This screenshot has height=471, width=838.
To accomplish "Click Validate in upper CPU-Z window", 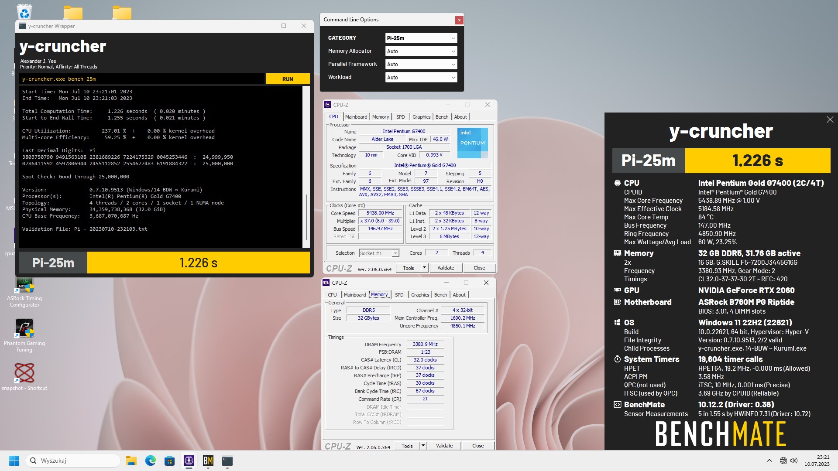I will click(x=446, y=268).
